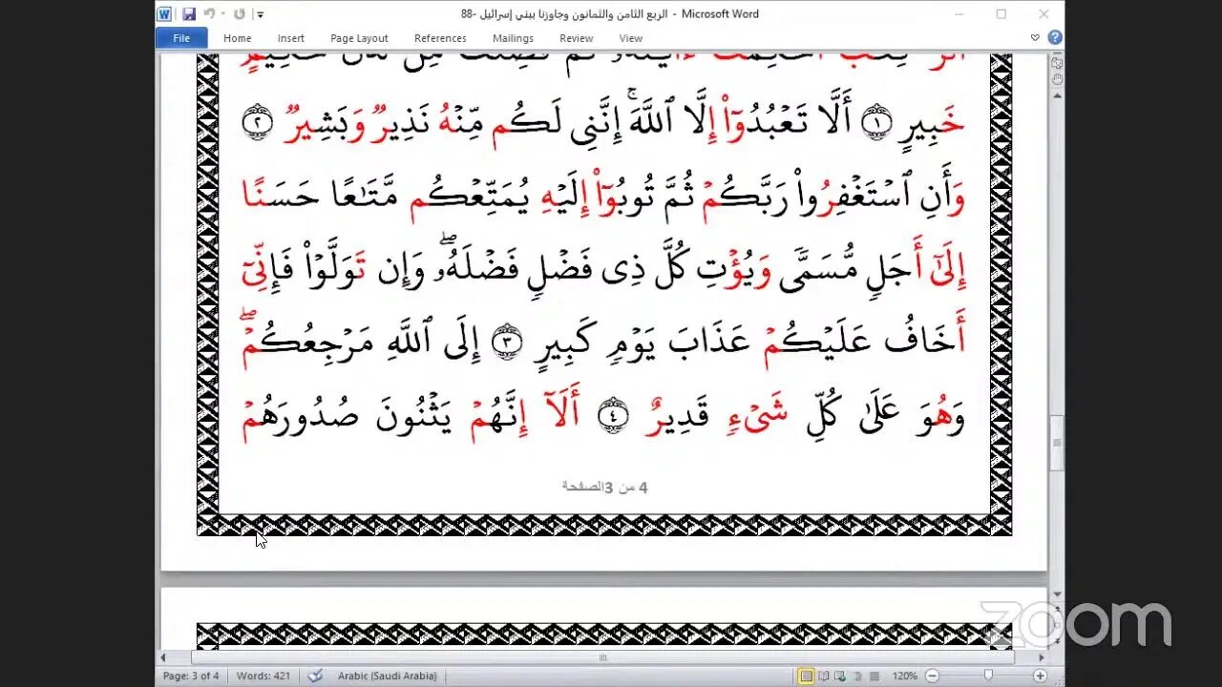Click the proofing errors check icon

(x=315, y=676)
